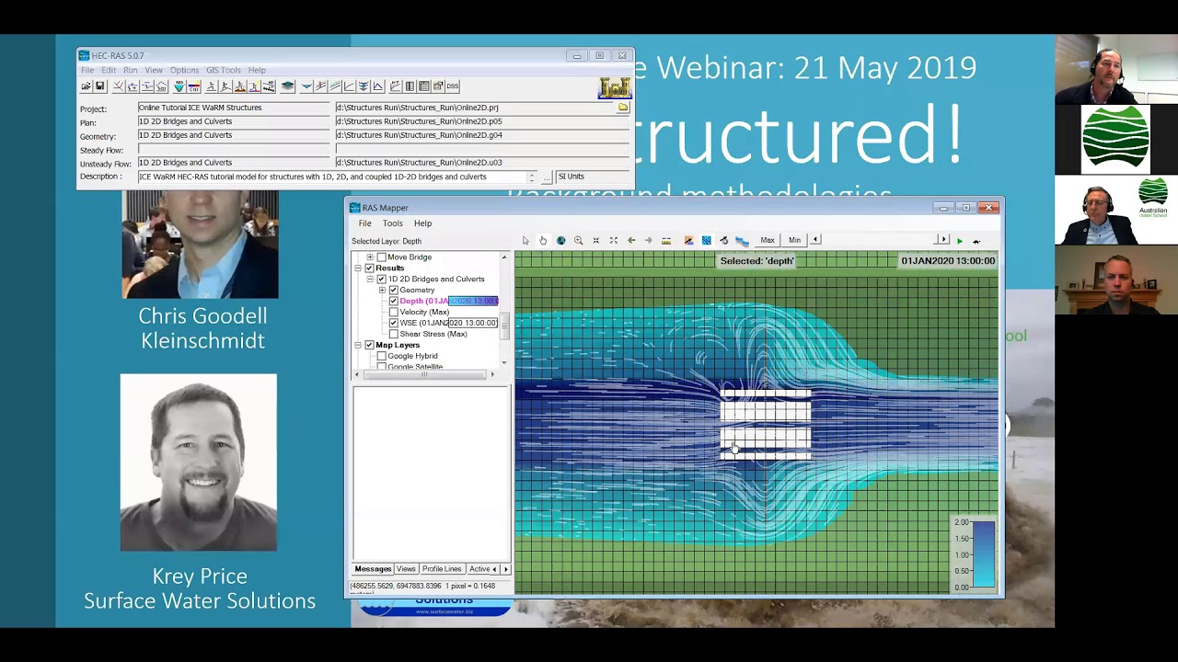
Task: Open water quality data editor icon
Action: (x=193, y=86)
